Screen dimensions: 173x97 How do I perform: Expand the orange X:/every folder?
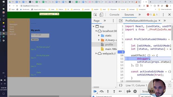[99, 40]
